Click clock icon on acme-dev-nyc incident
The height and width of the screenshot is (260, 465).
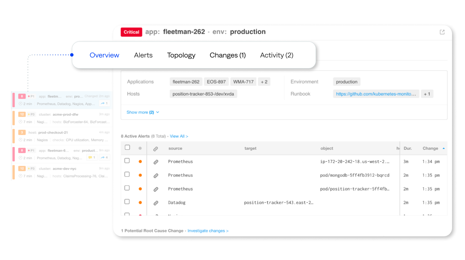click(x=21, y=176)
